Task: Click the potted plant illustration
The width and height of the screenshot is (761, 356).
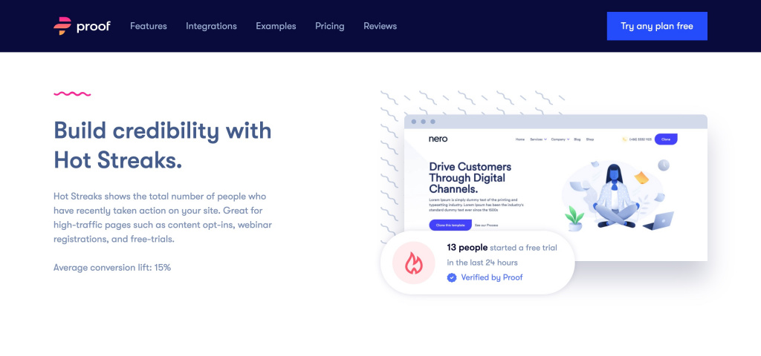Action: coord(574,219)
